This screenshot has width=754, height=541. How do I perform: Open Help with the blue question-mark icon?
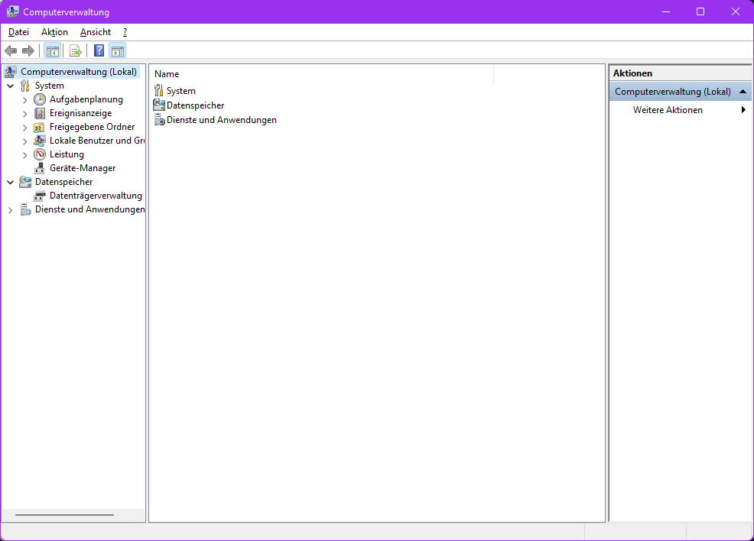pyautogui.click(x=99, y=50)
